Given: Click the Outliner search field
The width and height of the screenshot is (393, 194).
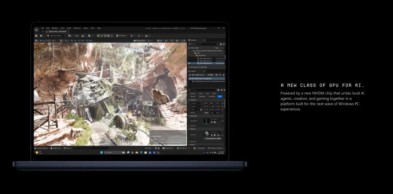Looking at the screenshot, I should [x=206, y=44].
